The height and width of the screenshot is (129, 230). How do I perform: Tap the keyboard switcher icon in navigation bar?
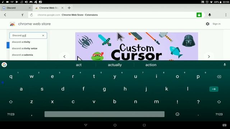point(224,125)
